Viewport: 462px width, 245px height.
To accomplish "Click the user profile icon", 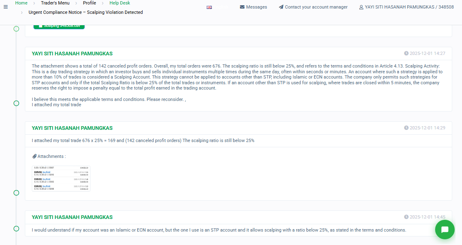I will [361, 7].
